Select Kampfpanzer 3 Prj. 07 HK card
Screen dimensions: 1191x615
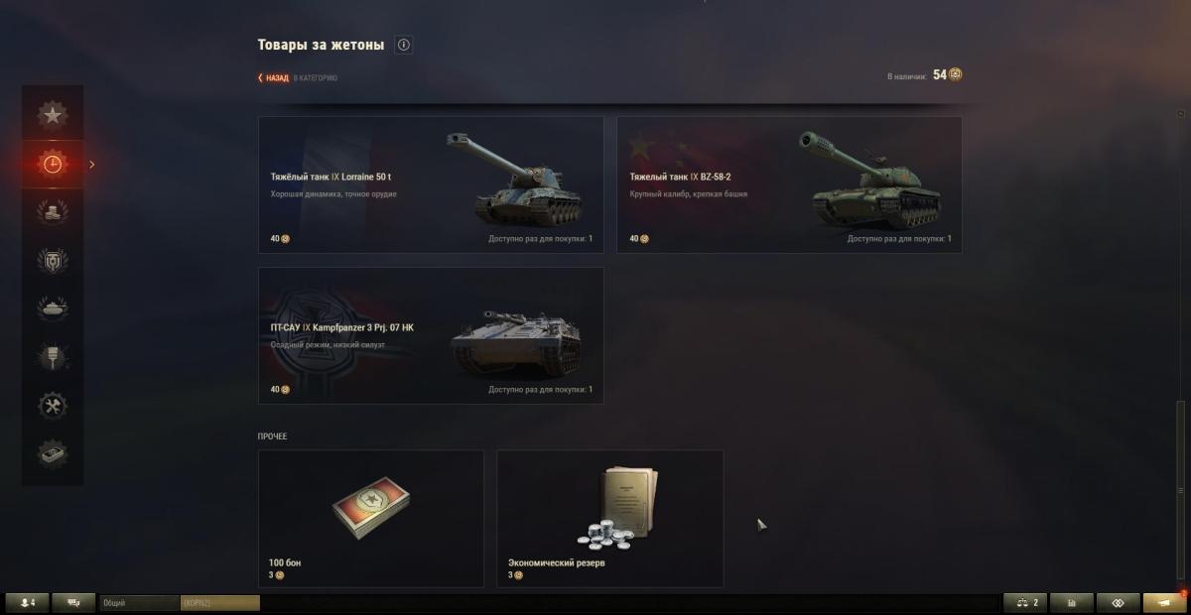tap(431, 335)
